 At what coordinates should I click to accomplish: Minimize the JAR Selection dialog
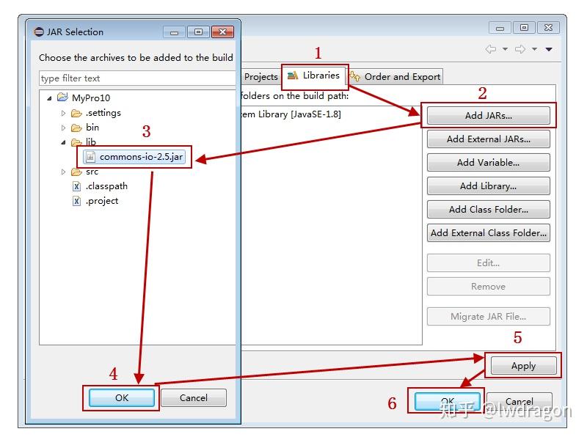click(174, 32)
